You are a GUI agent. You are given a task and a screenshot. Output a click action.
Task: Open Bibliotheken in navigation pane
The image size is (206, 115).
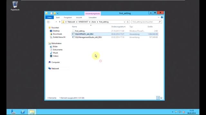(x=56, y=43)
